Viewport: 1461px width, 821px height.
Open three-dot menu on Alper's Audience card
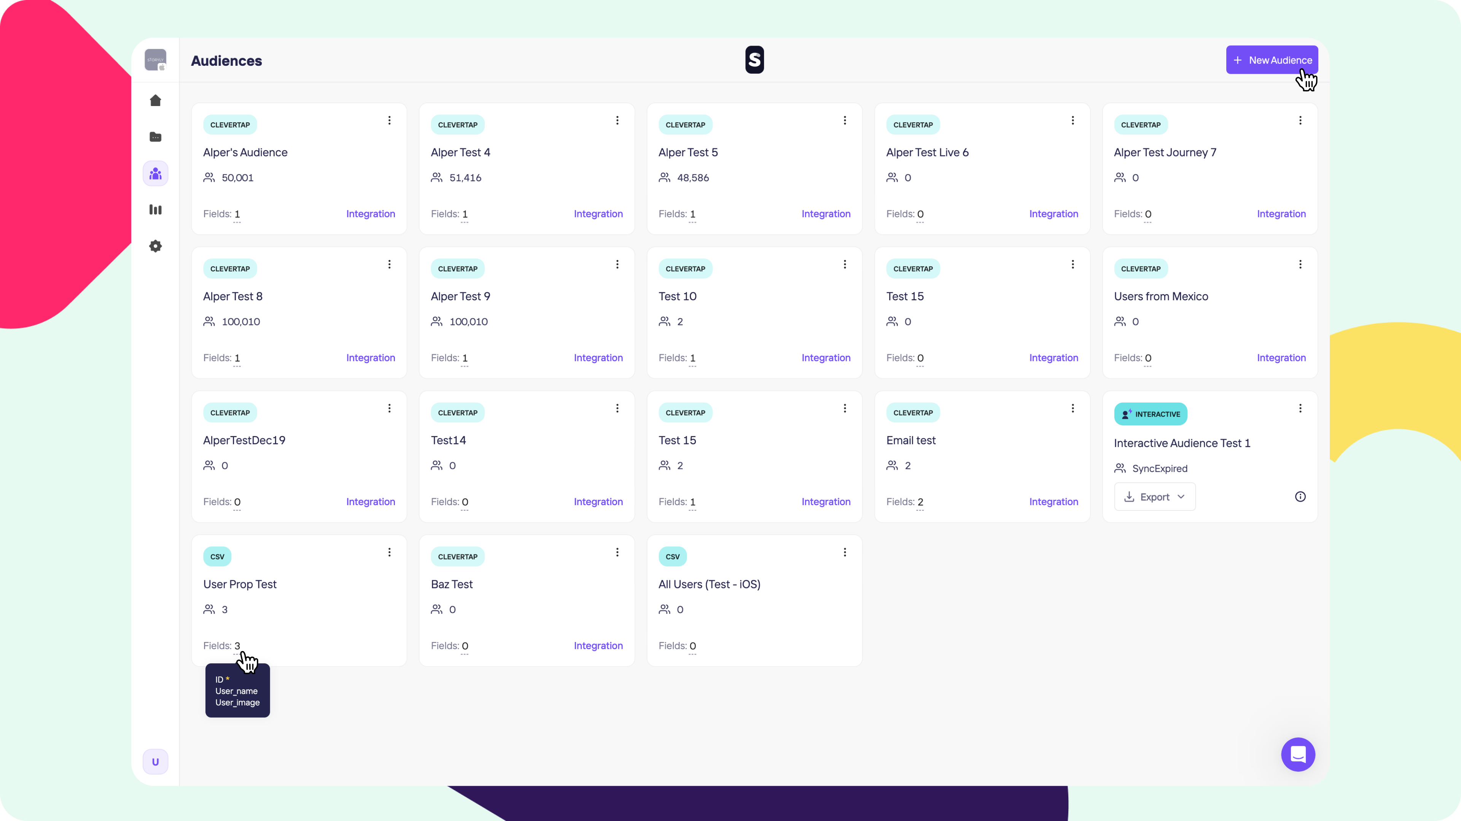pos(389,120)
